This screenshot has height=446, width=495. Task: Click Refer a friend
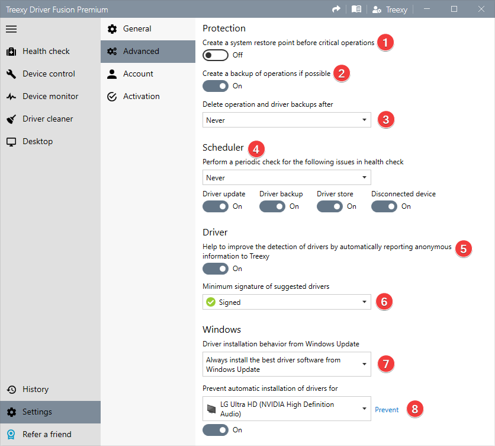click(x=40, y=434)
